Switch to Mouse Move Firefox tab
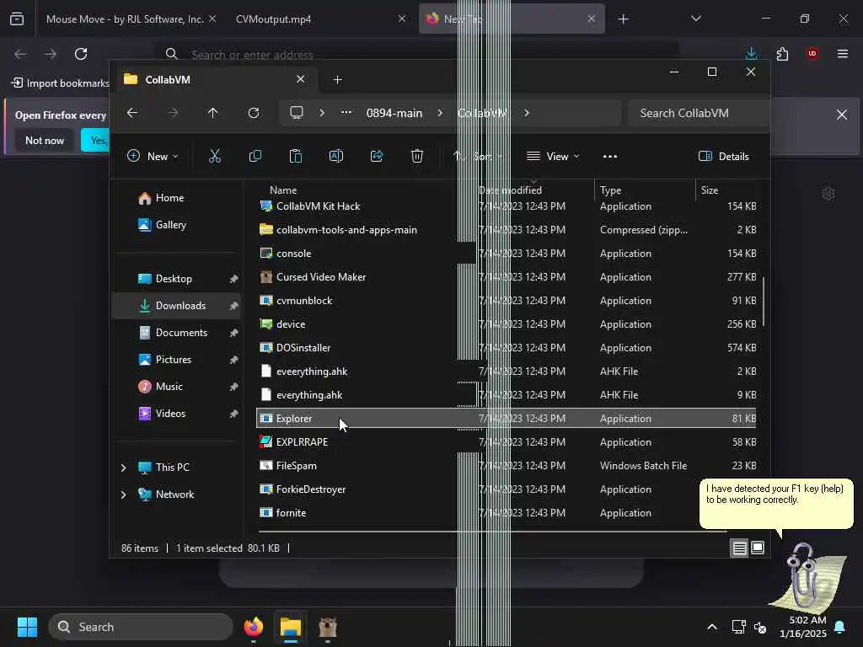This screenshot has width=863, height=647. (125, 19)
